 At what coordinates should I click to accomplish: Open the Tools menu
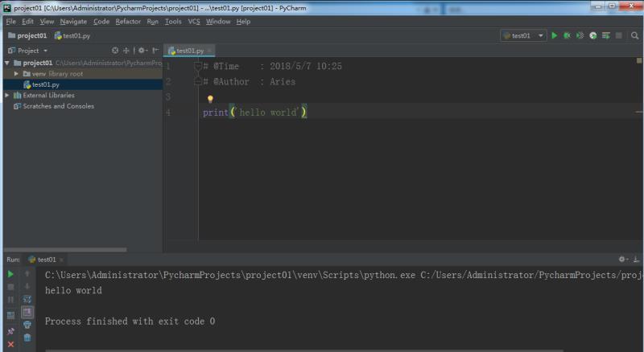[173, 22]
